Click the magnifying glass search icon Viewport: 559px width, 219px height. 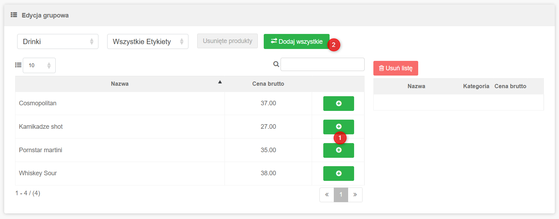[276, 64]
